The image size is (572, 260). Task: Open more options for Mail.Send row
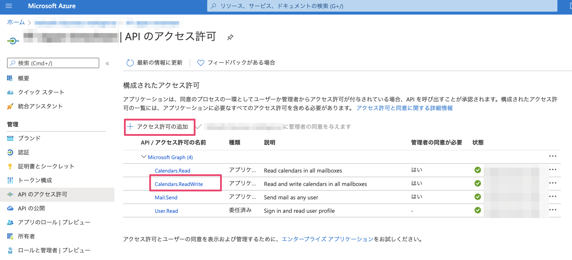[553, 196]
